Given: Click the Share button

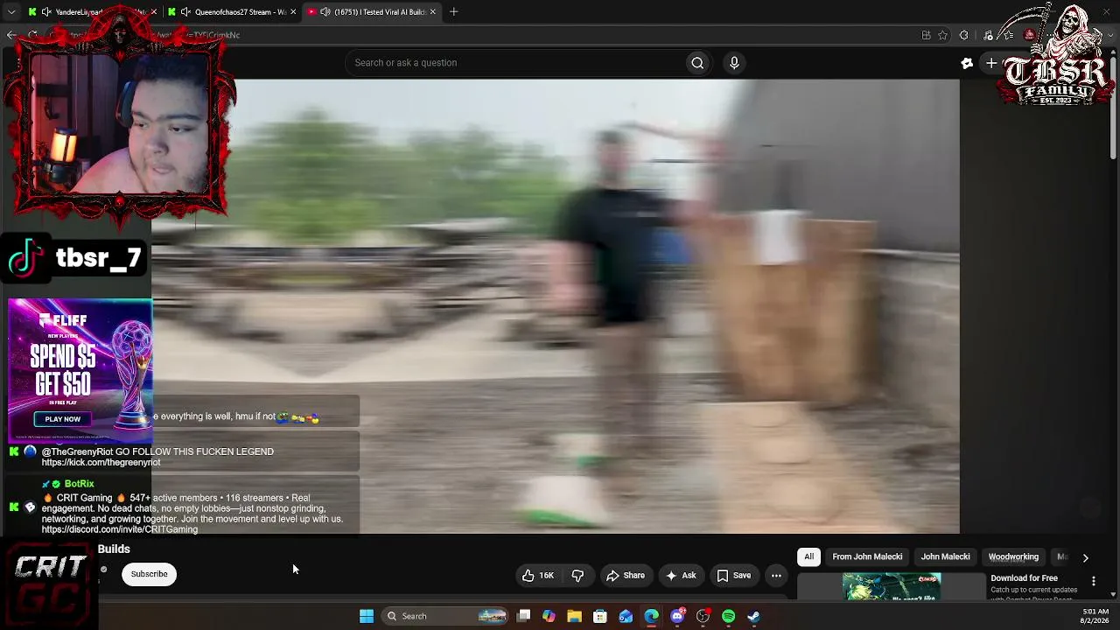Looking at the screenshot, I should (626, 576).
